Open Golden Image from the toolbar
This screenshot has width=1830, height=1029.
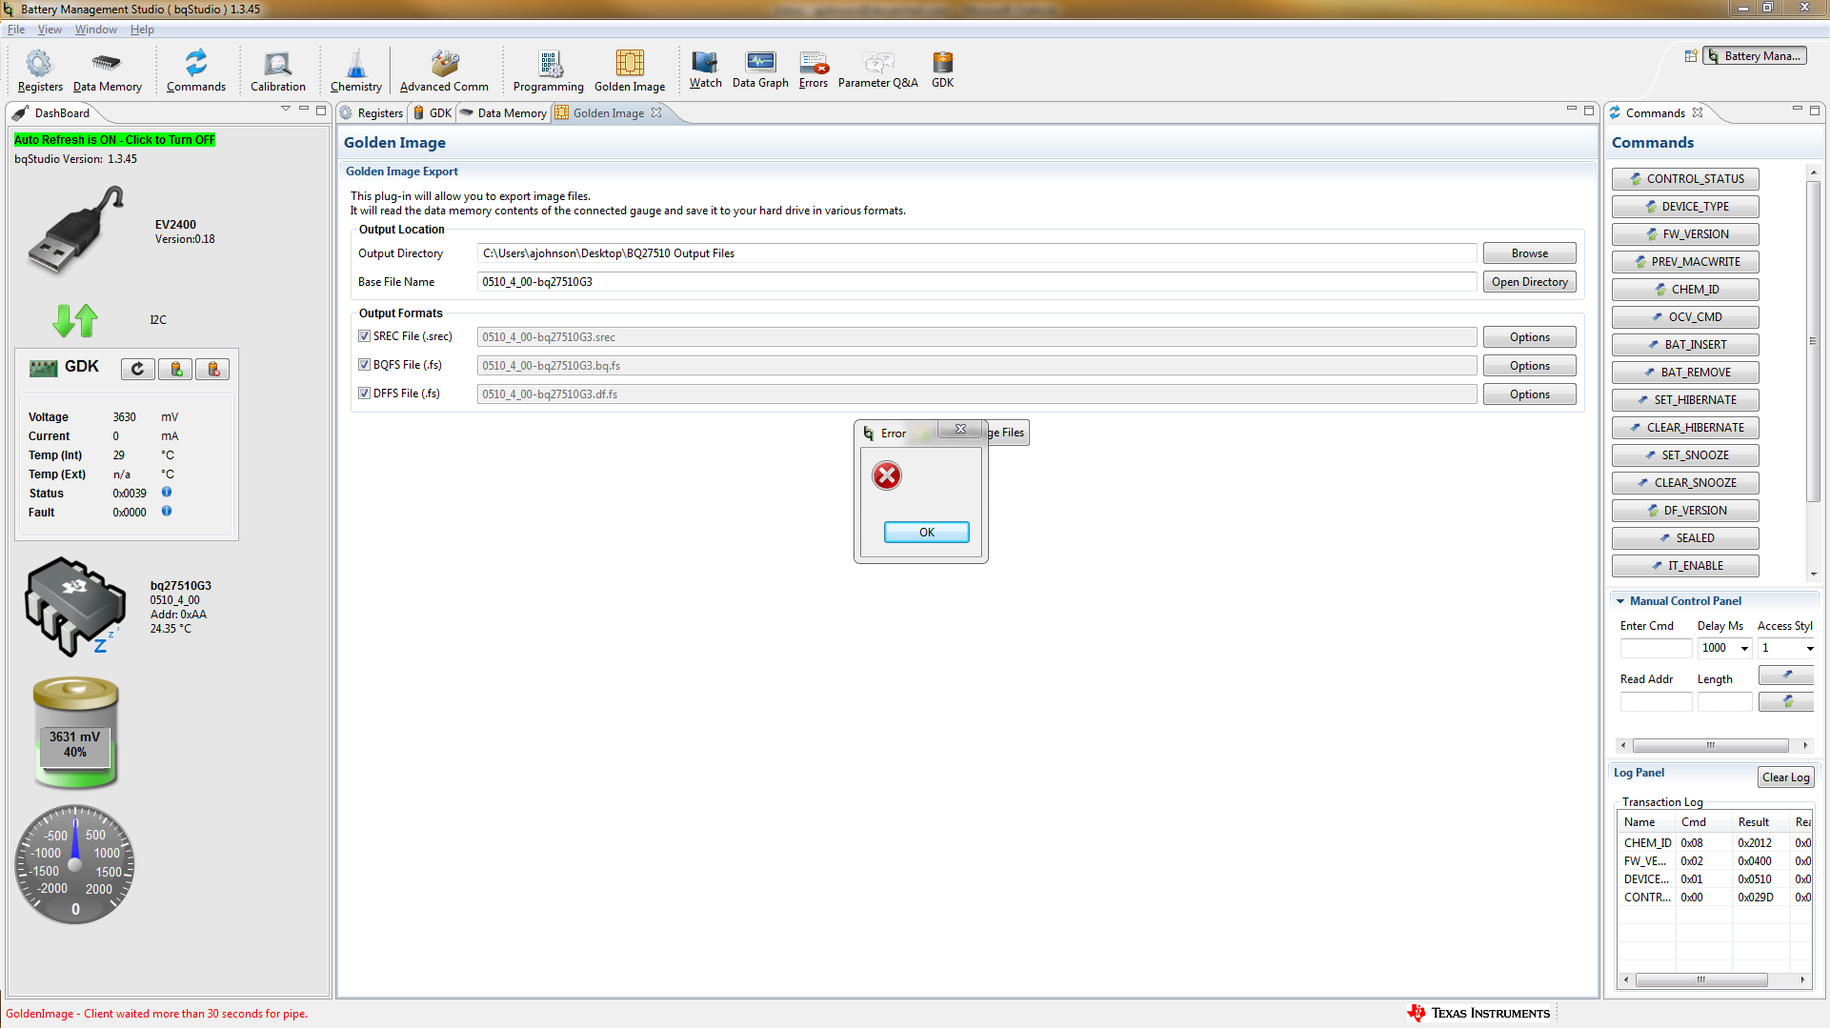pyautogui.click(x=630, y=71)
